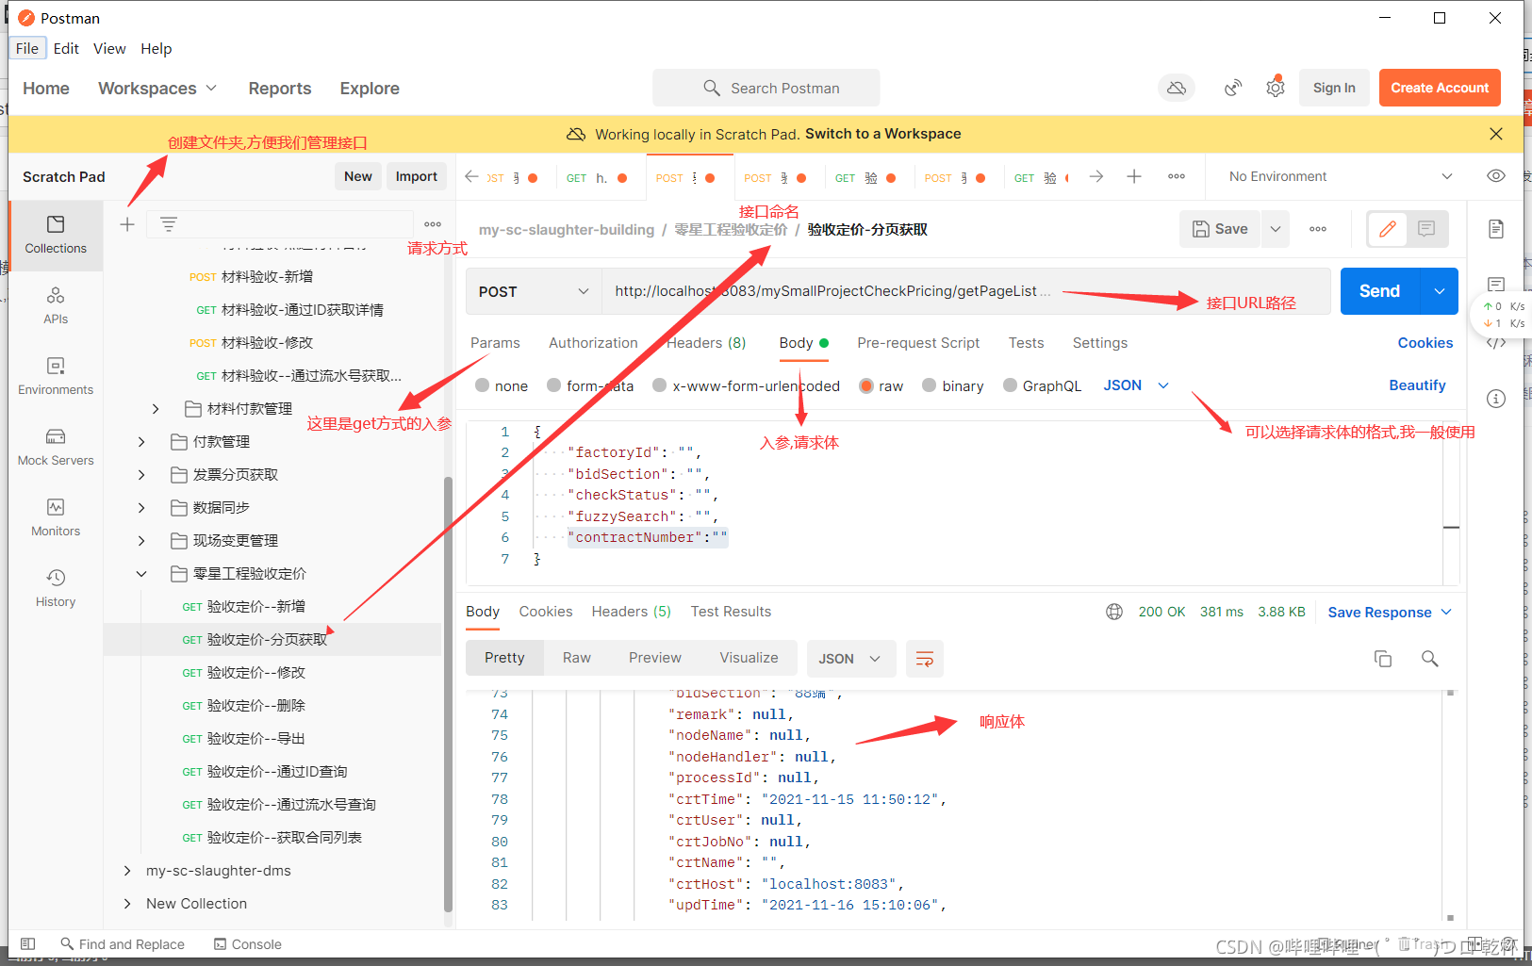Click the Beautify link
This screenshot has height=966, width=1532.
(x=1417, y=385)
